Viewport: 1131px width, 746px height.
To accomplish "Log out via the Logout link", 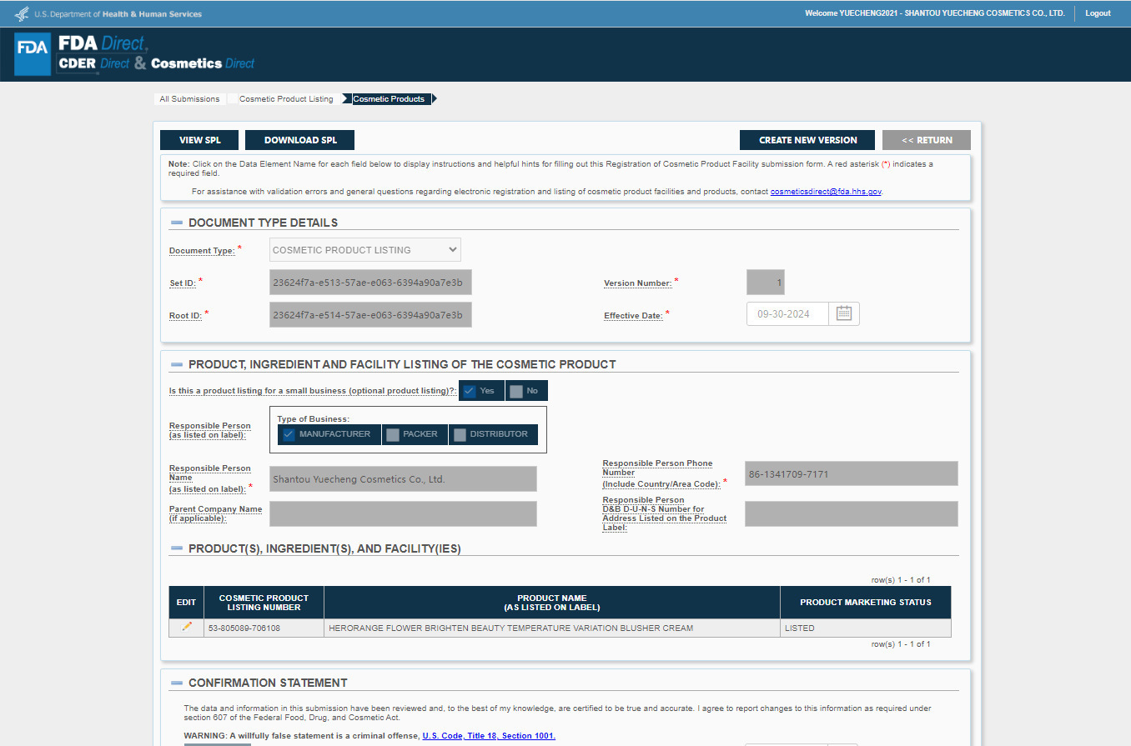I will point(1098,13).
